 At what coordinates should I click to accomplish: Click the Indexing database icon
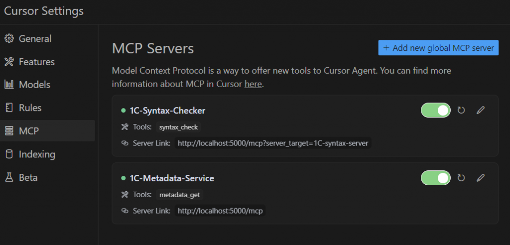pos(9,154)
